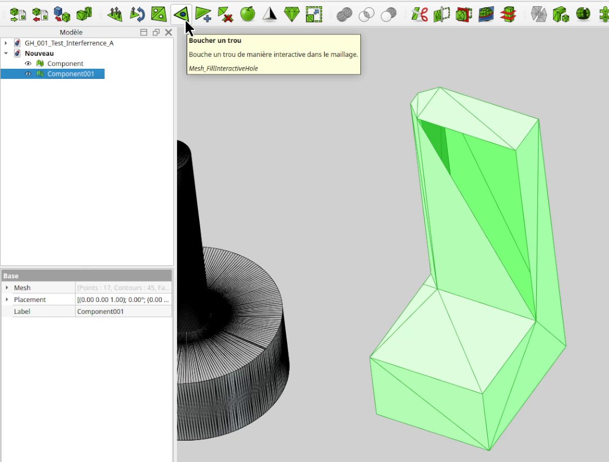
Task: Click the mesh Difference boolean icon
Action: (389, 14)
